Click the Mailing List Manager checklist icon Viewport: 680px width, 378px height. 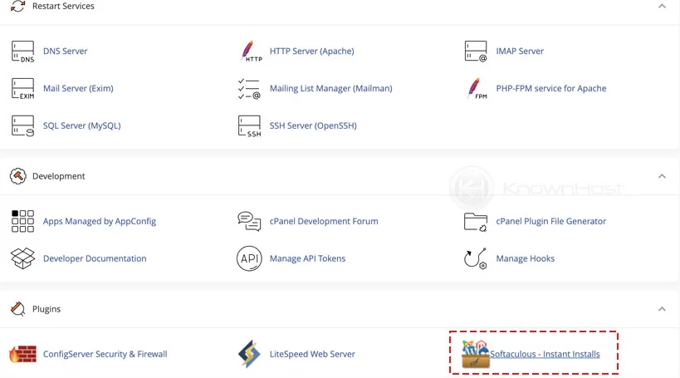(x=249, y=89)
